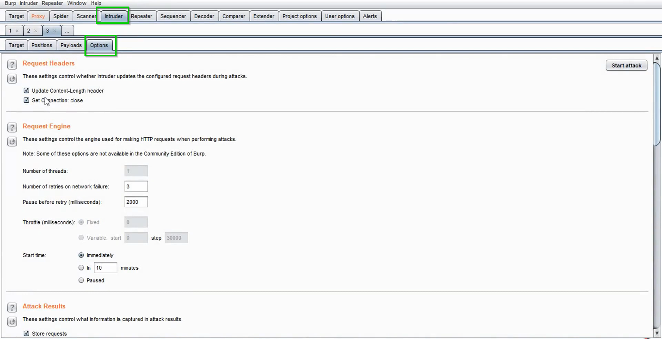The width and height of the screenshot is (662, 339).
Task: Restore defaults for Request Engine settings
Action: coord(12,141)
